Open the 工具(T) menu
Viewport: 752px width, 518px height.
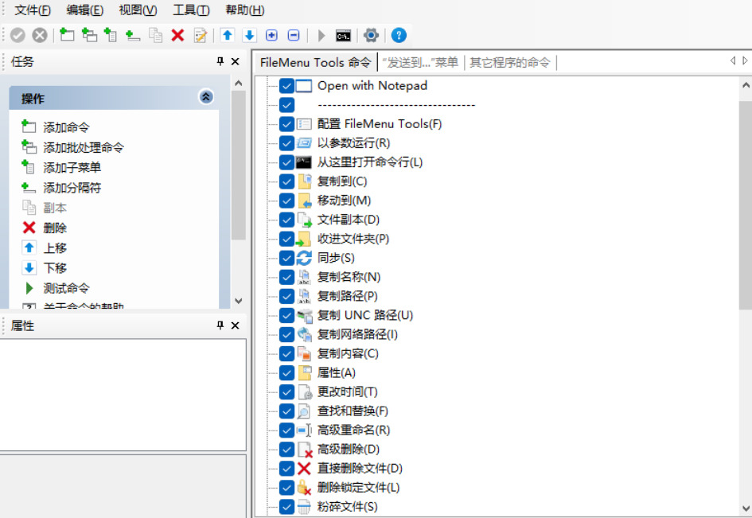pos(191,10)
